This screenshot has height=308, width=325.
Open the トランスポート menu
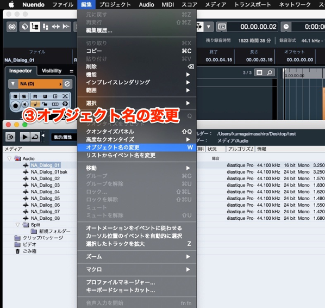(x=253, y=4)
